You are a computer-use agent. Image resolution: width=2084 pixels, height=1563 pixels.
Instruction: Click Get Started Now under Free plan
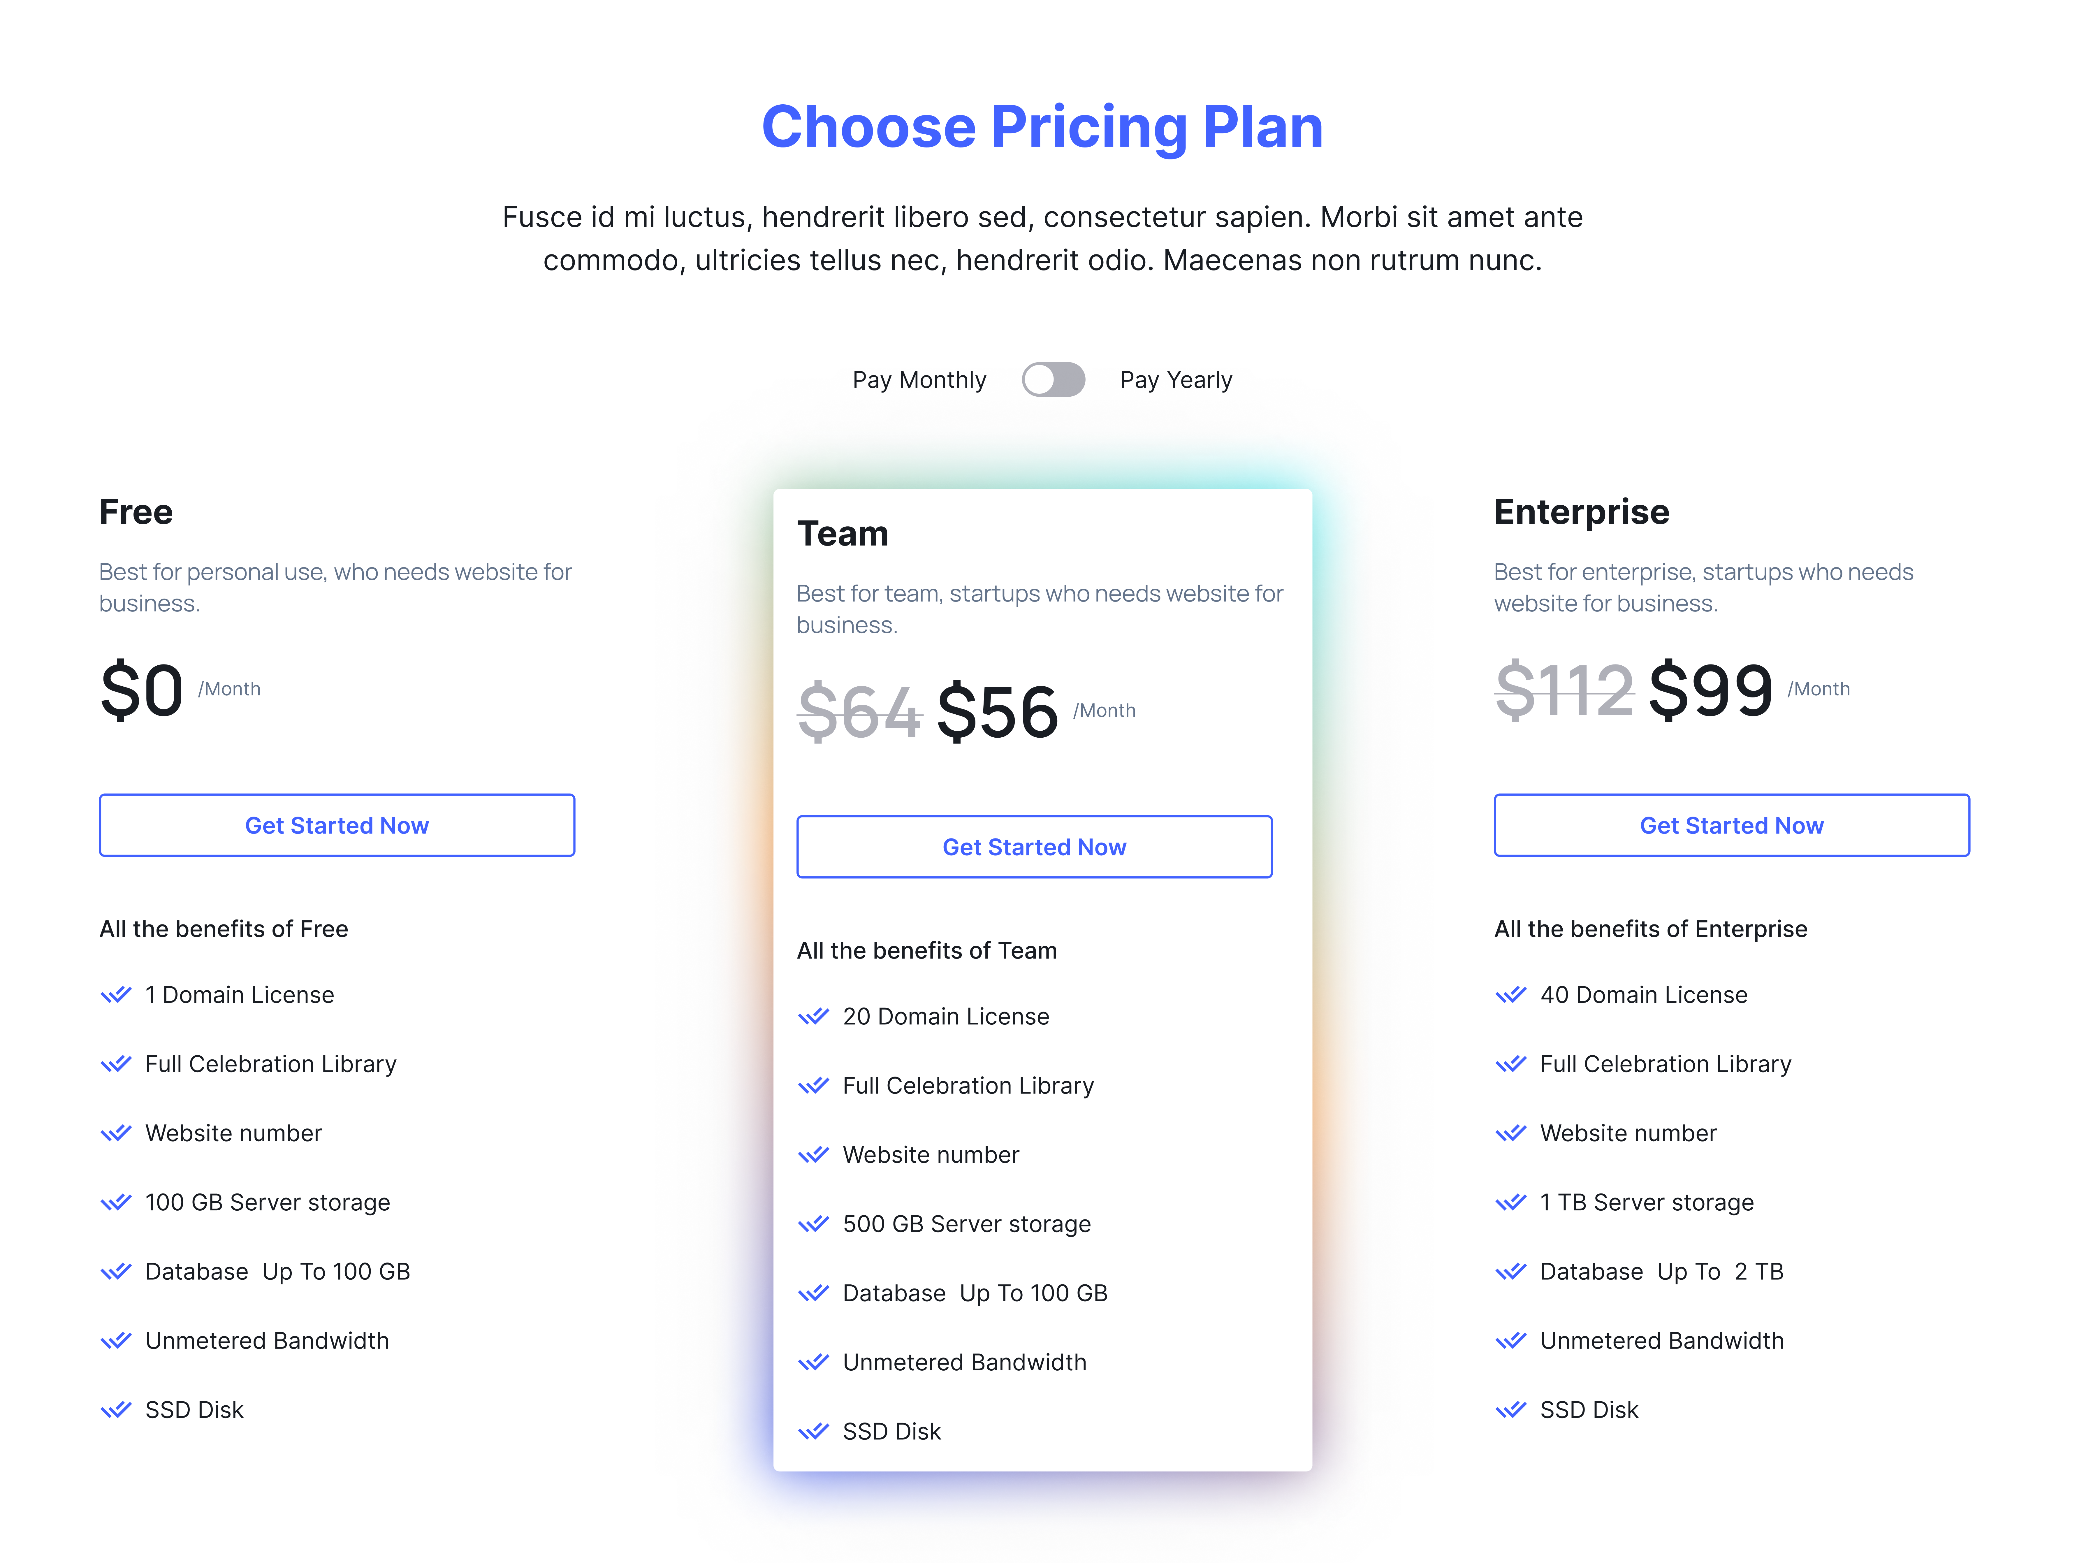coord(336,825)
